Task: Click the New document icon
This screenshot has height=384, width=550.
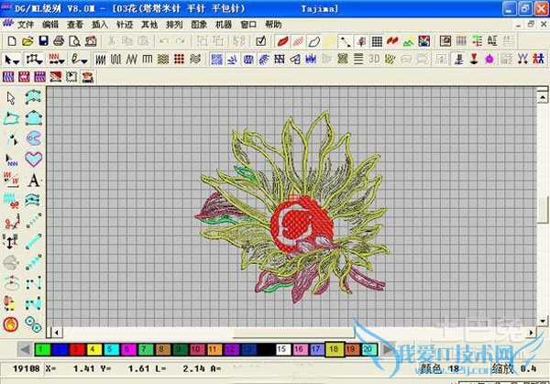Action: [x=11, y=41]
